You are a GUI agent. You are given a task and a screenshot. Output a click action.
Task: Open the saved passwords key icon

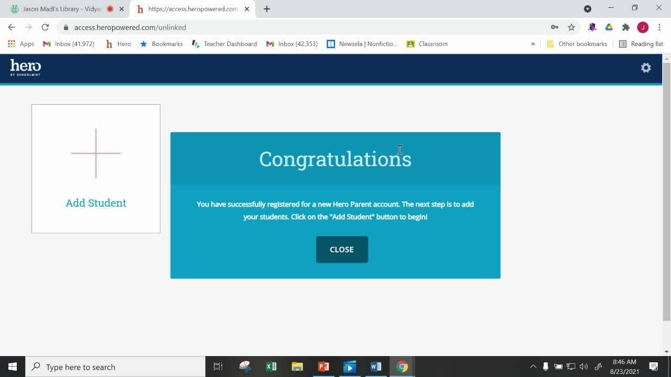point(554,27)
